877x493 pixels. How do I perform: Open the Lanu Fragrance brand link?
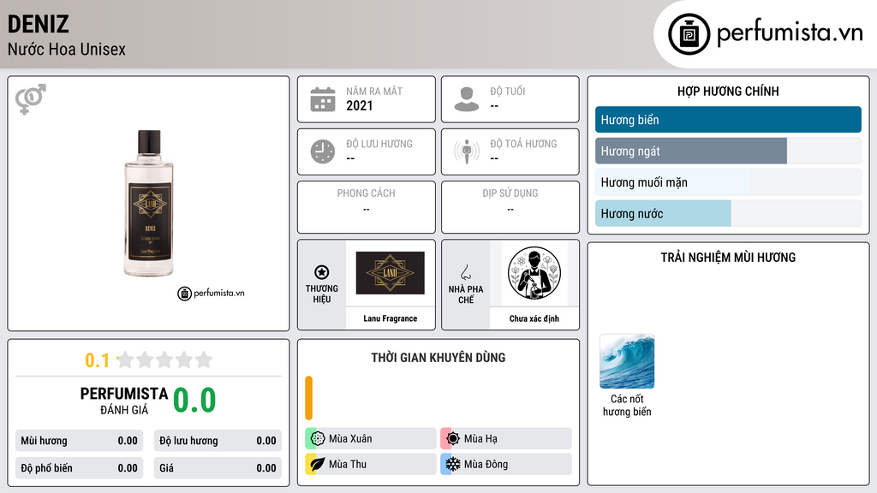(x=391, y=318)
